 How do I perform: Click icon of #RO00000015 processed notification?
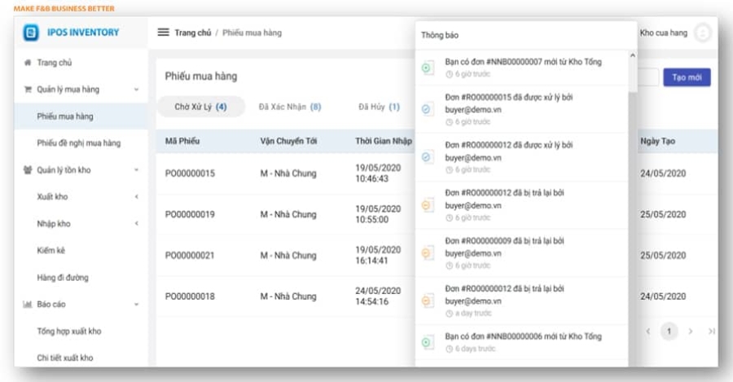[x=428, y=109]
